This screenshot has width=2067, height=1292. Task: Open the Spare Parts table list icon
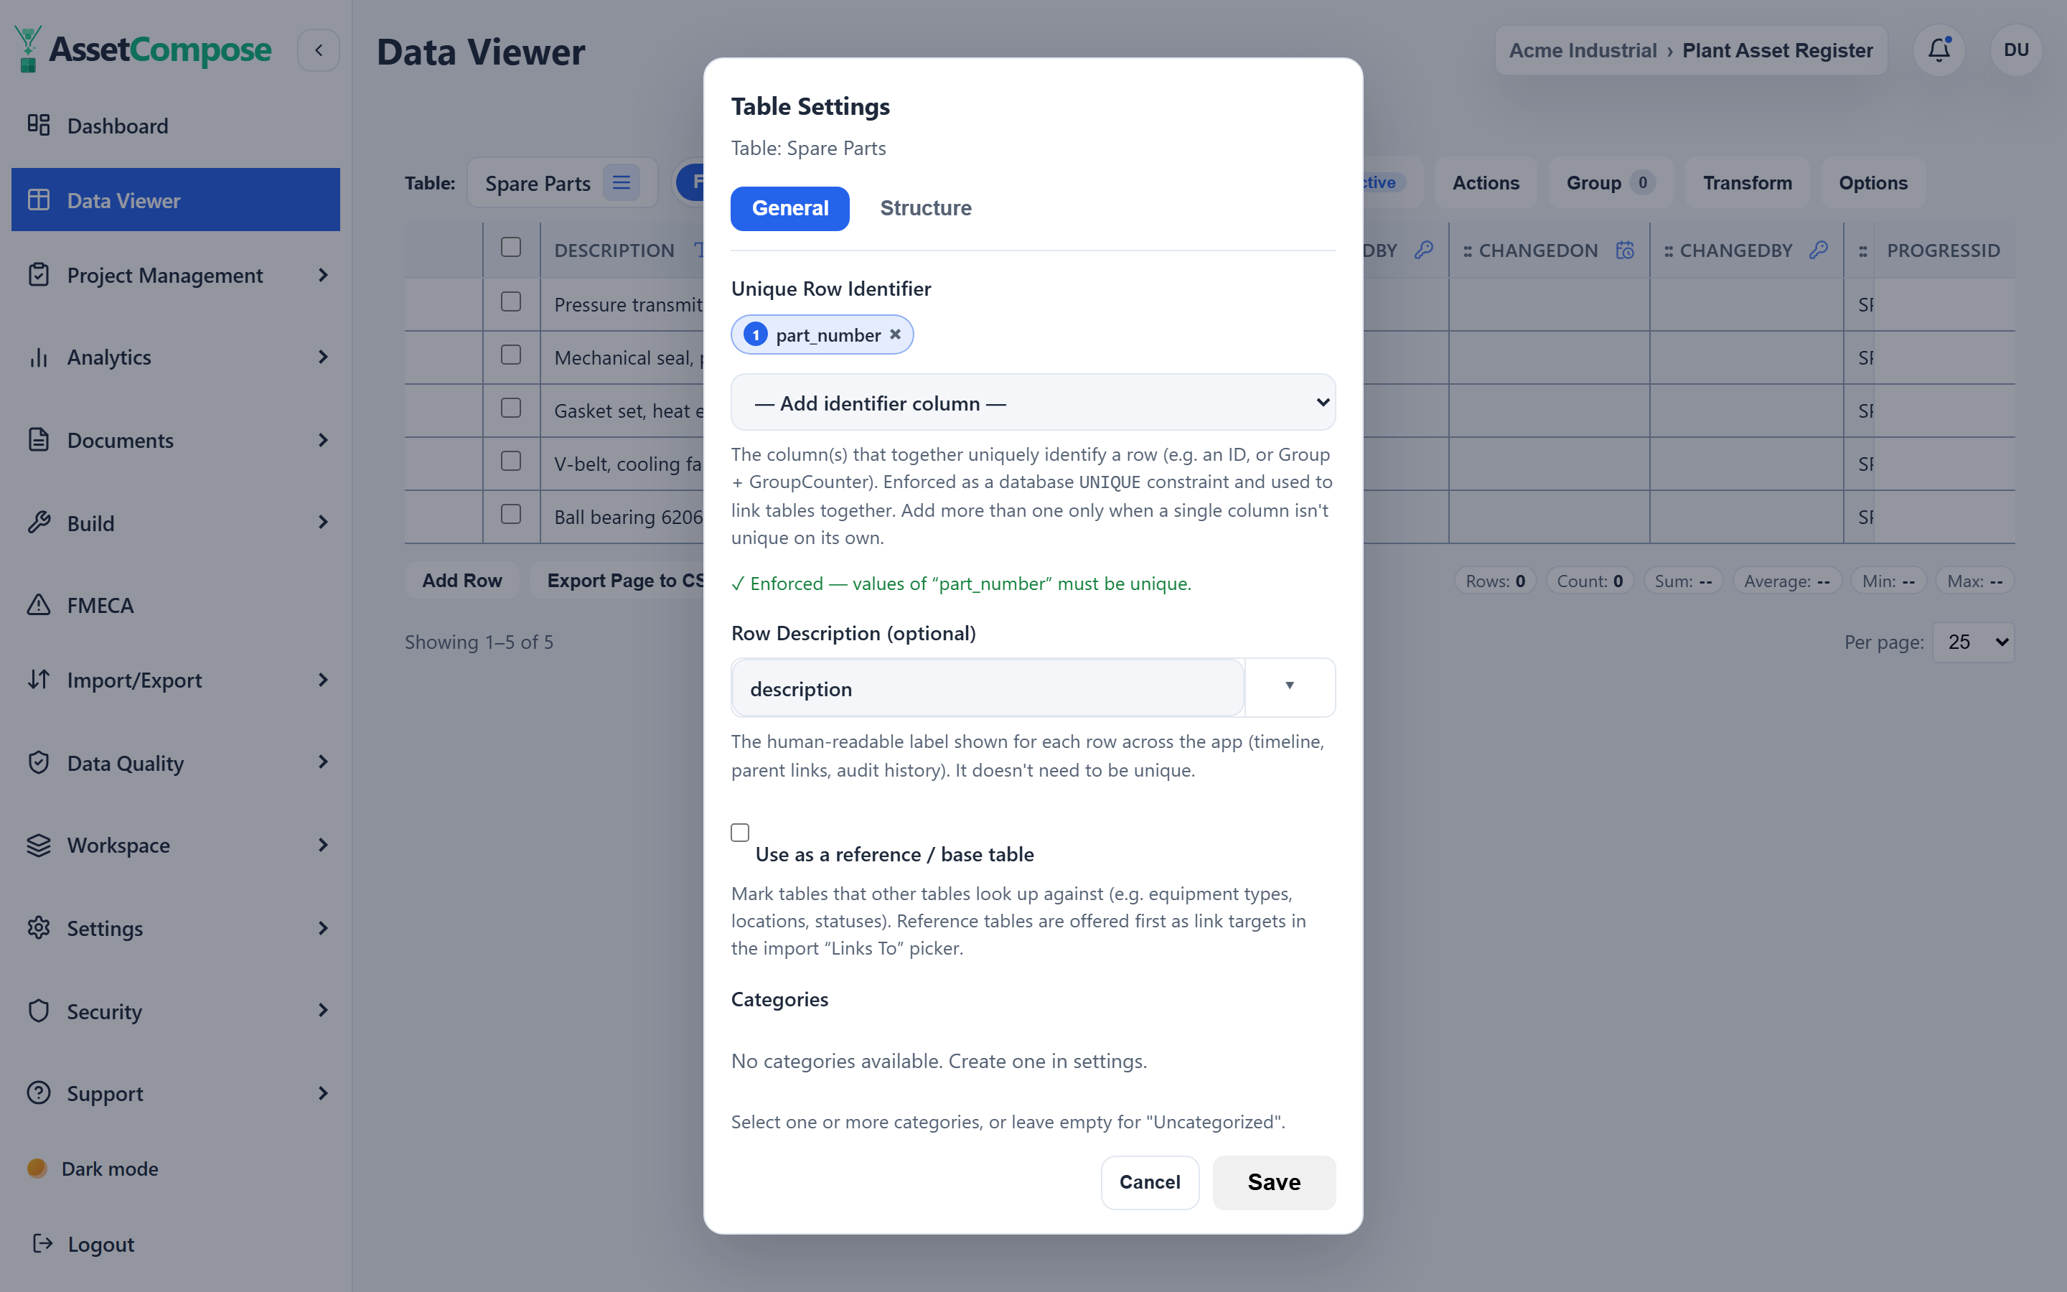coord(621,183)
